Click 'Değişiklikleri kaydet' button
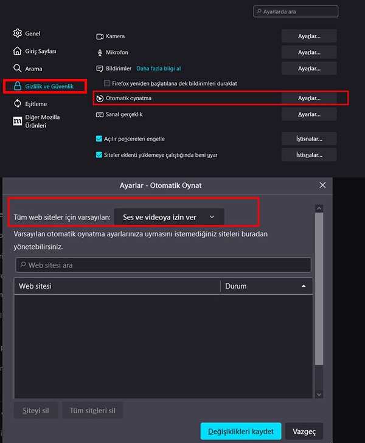Screen dimensions: 365x443 (241, 431)
